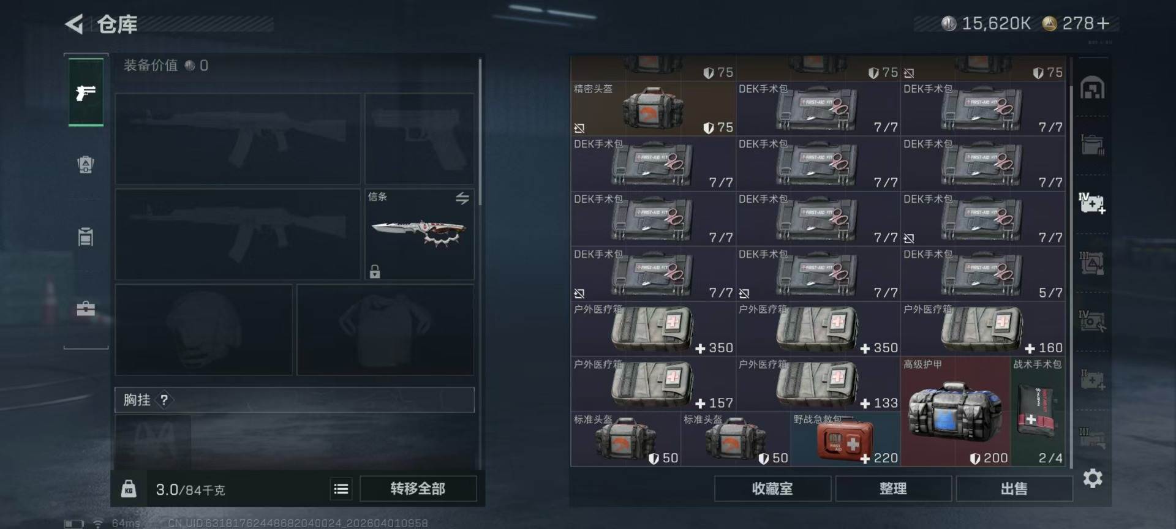Select the 高级护甲 repair kit item
The height and width of the screenshot is (529, 1176).
pyautogui.click(x=956, y=411)
